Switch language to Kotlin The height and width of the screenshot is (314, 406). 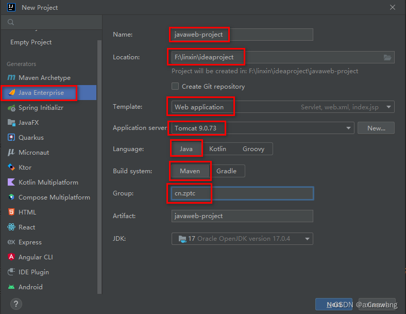coord(217,149)
